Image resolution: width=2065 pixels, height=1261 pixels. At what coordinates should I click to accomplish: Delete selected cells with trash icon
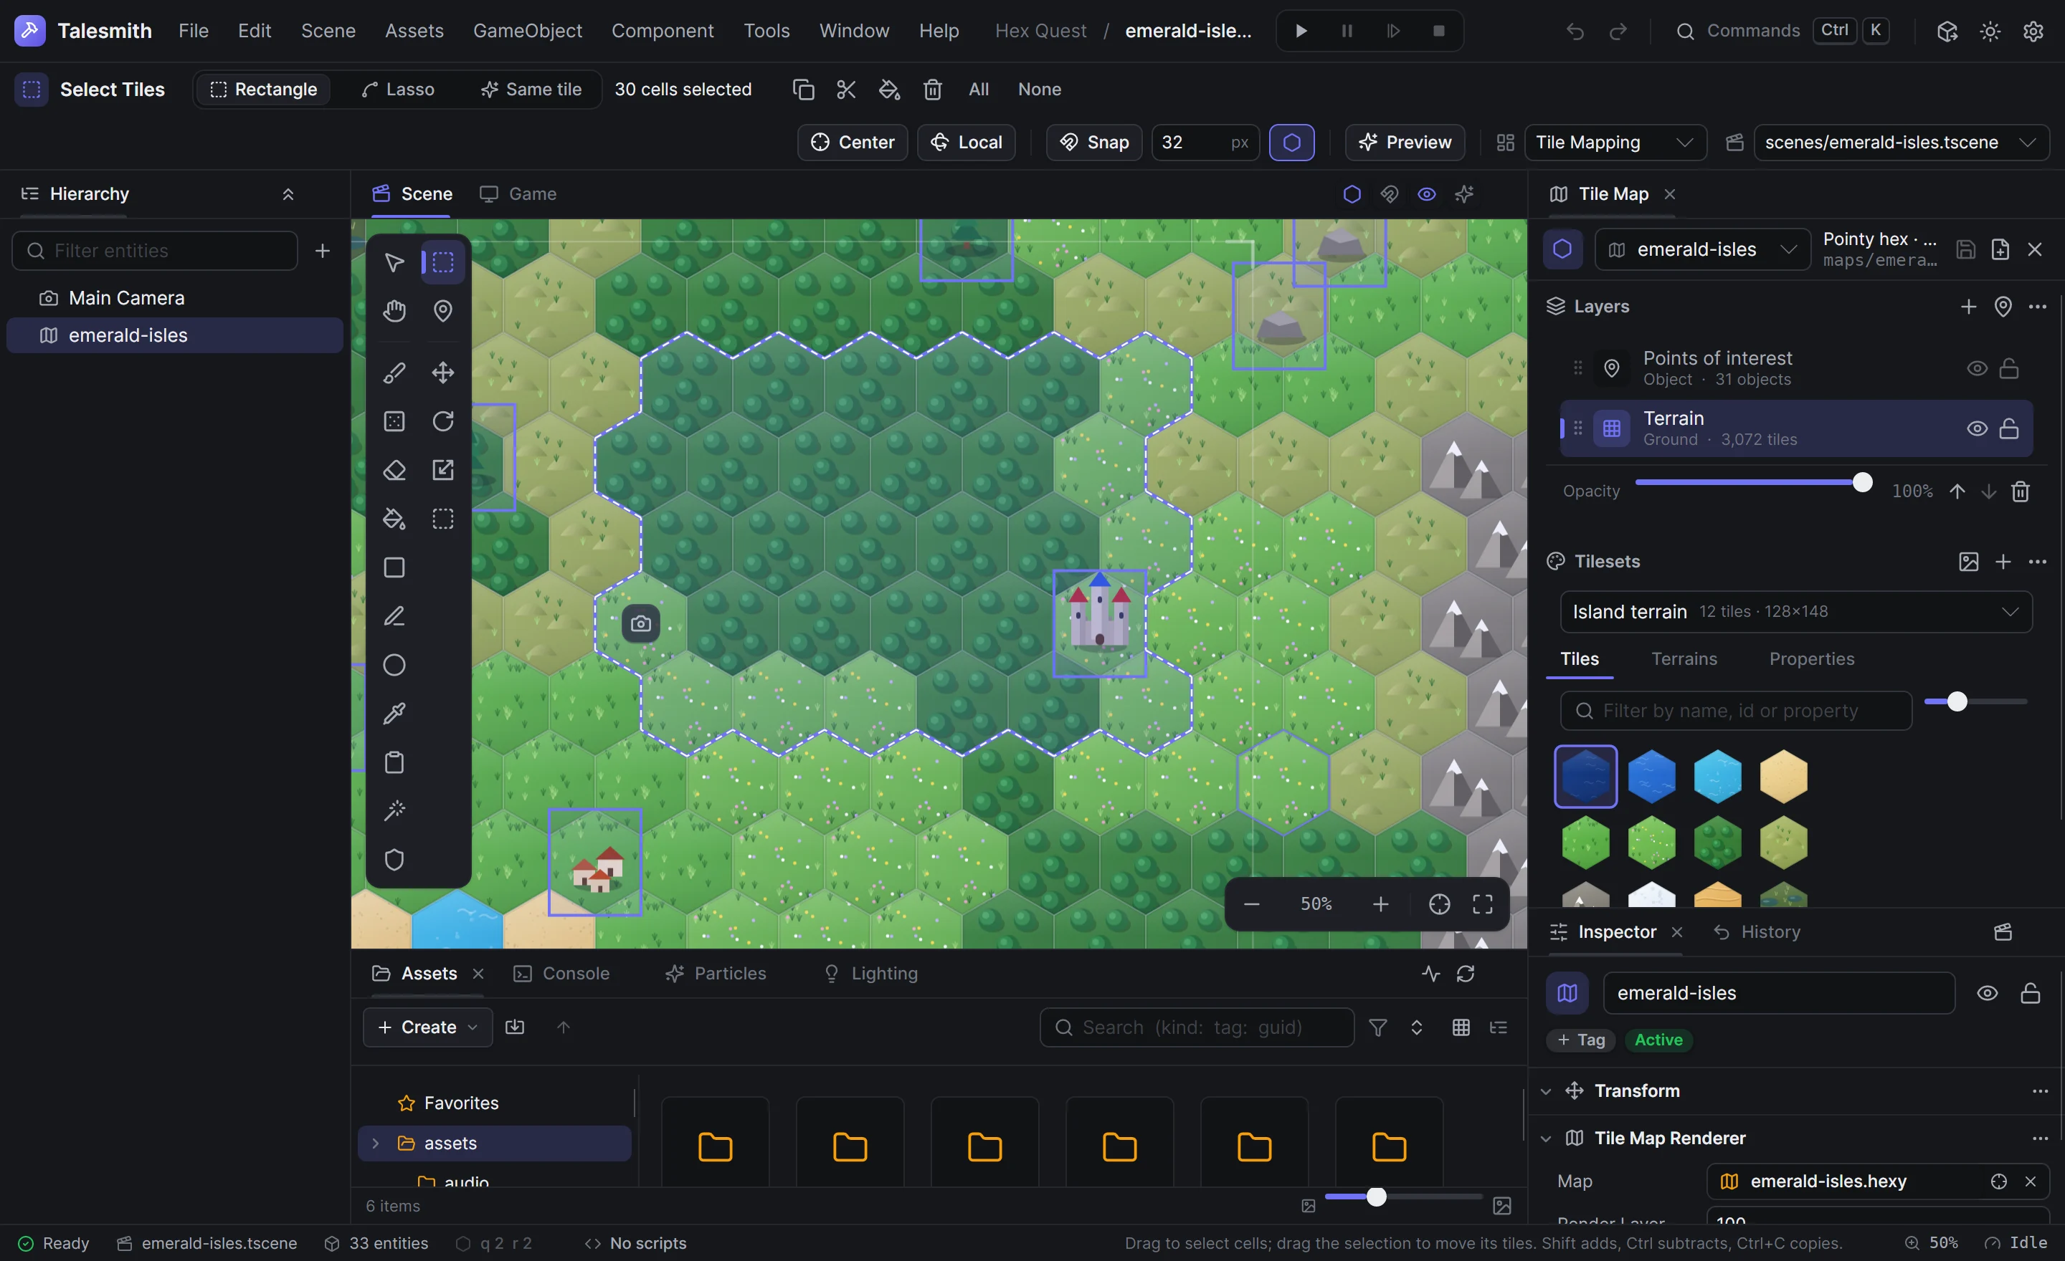933,90
